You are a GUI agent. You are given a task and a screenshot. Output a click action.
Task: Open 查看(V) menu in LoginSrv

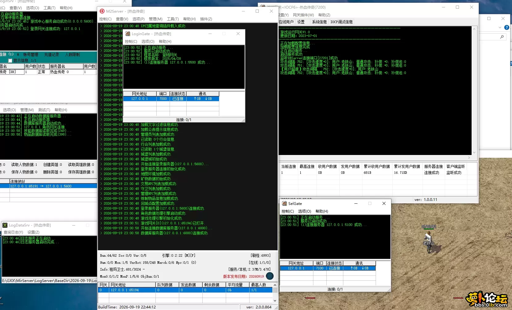pyautogui.click(x=16, y=8)
